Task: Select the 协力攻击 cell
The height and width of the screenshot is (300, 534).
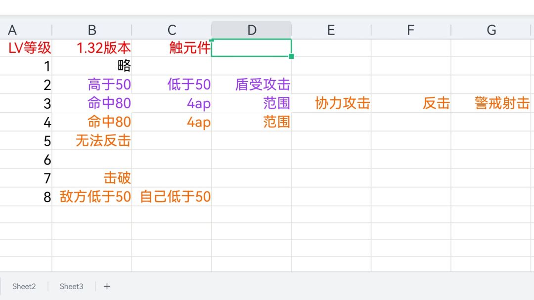Action: [x=342, y=103]
